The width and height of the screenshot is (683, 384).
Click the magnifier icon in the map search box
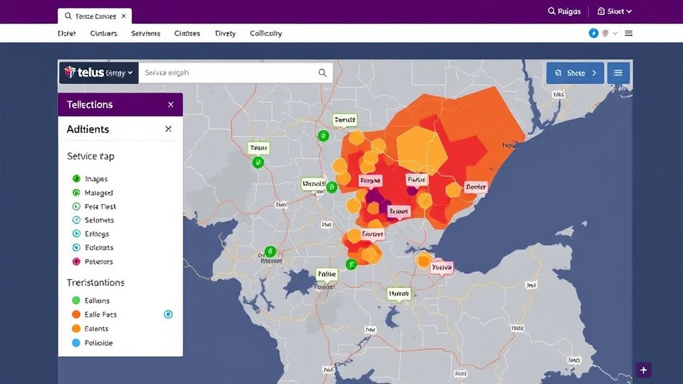(322, 73)
